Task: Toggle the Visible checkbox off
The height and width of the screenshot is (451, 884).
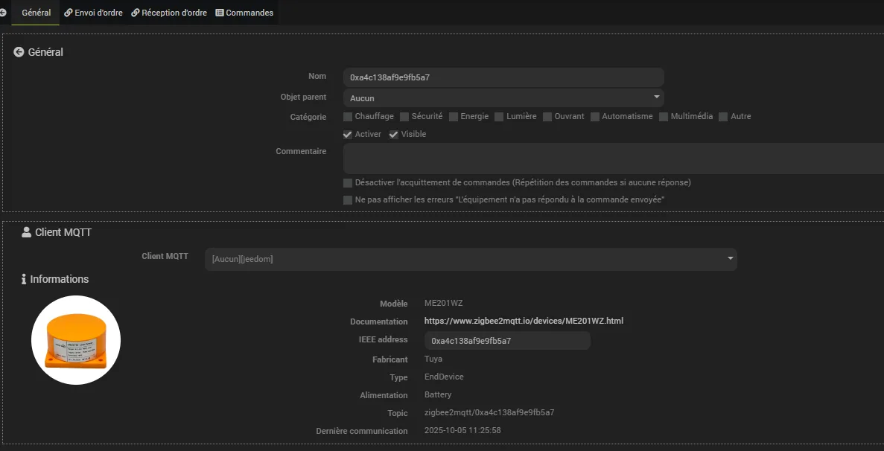Action: coord(394,135)
